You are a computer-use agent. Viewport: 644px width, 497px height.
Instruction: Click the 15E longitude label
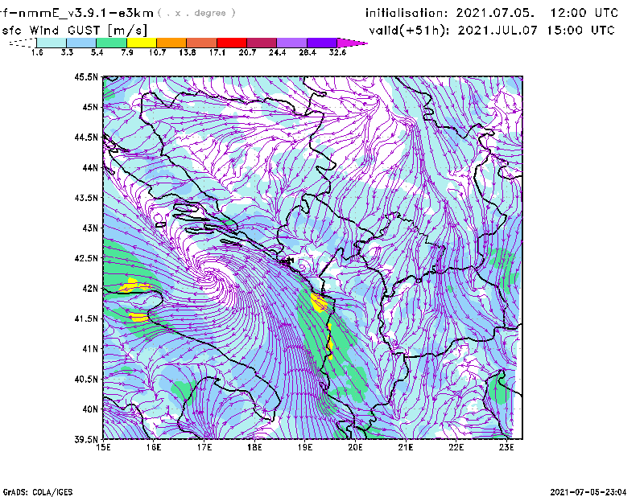pos(103,447)
